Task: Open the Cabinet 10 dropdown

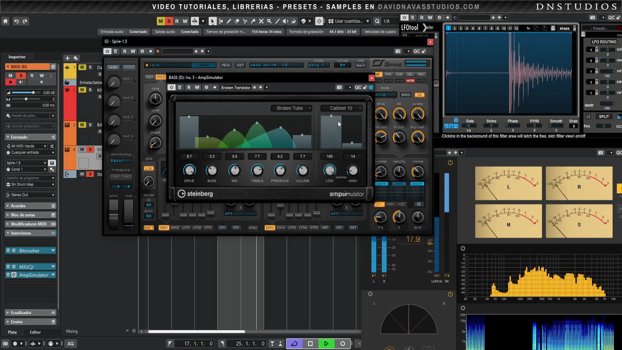Action: click(341, 108)
